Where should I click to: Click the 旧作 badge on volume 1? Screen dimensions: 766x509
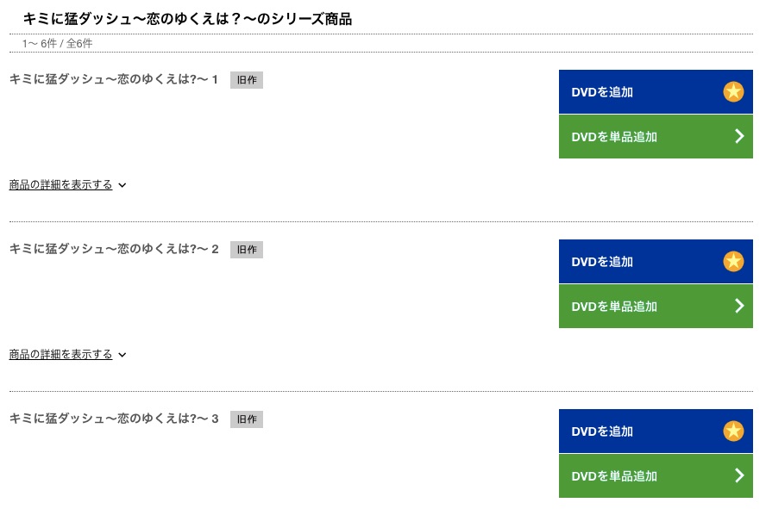point(247,80)
